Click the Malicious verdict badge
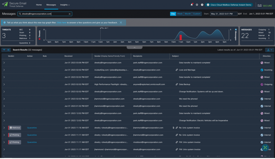The image size is (275, 159). tap(15, 128)
